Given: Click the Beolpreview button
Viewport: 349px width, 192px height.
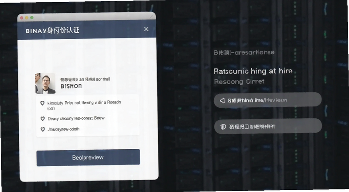Looking at the screenshot, I should click(x=88, y=158).
